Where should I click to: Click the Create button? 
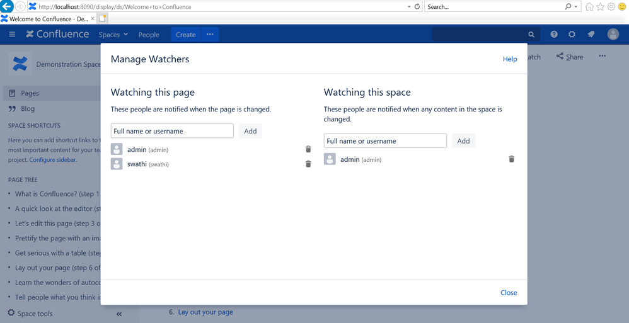pyautogui.click(x=186, y=35)
